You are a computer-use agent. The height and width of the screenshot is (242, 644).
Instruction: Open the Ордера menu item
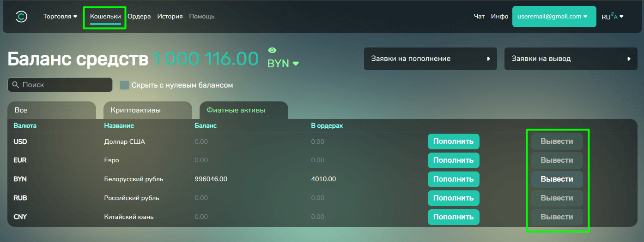[x=139, y=17]
